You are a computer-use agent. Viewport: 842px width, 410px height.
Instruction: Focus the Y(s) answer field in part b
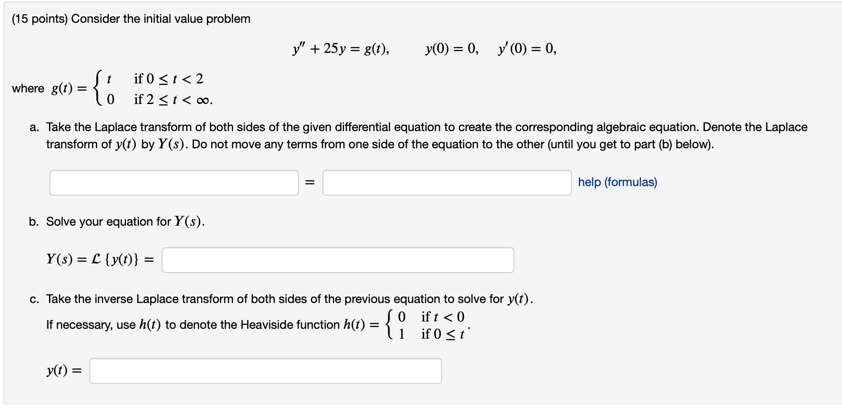coord(338,260)
